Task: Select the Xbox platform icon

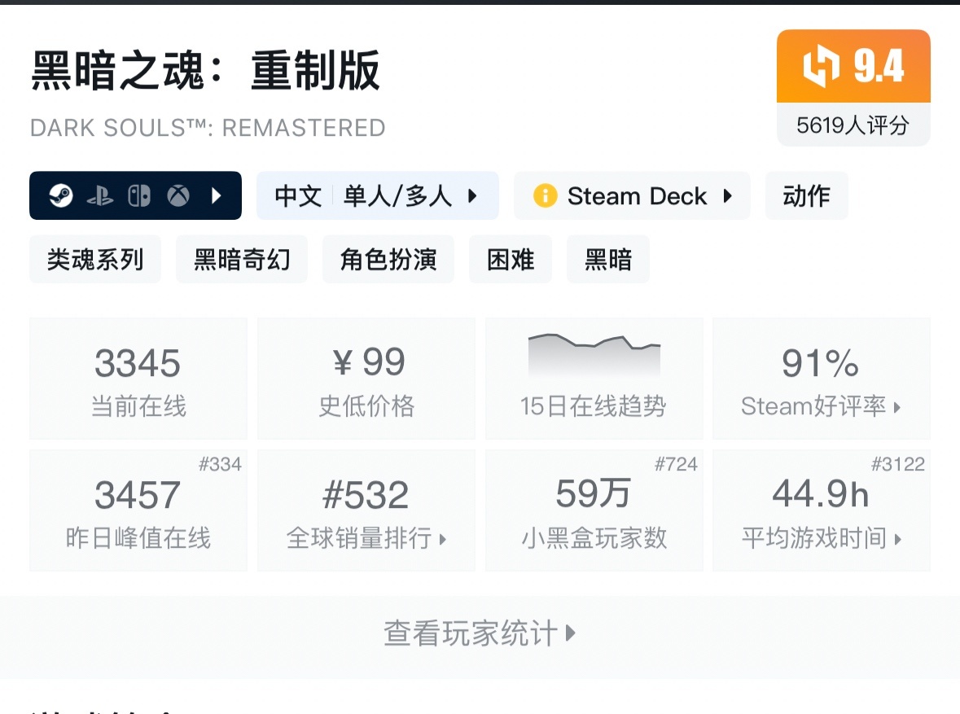Action: (x=178, y=195)
